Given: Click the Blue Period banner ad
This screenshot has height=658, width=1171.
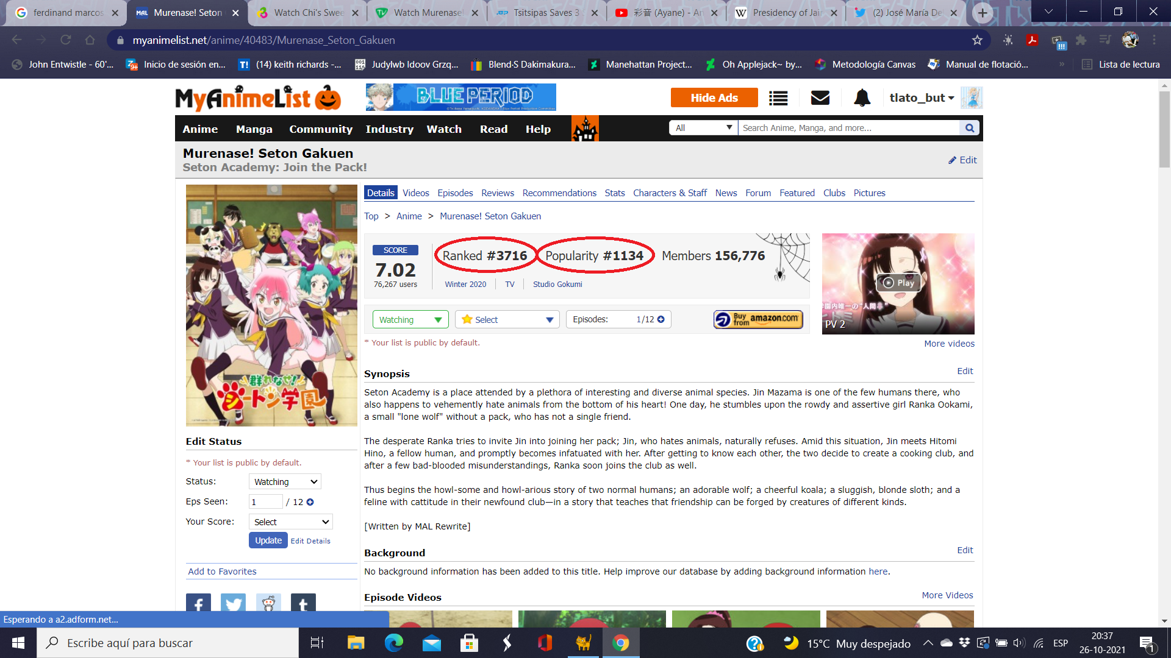Looking at the screenshot, I should click(x=460, y=97).
